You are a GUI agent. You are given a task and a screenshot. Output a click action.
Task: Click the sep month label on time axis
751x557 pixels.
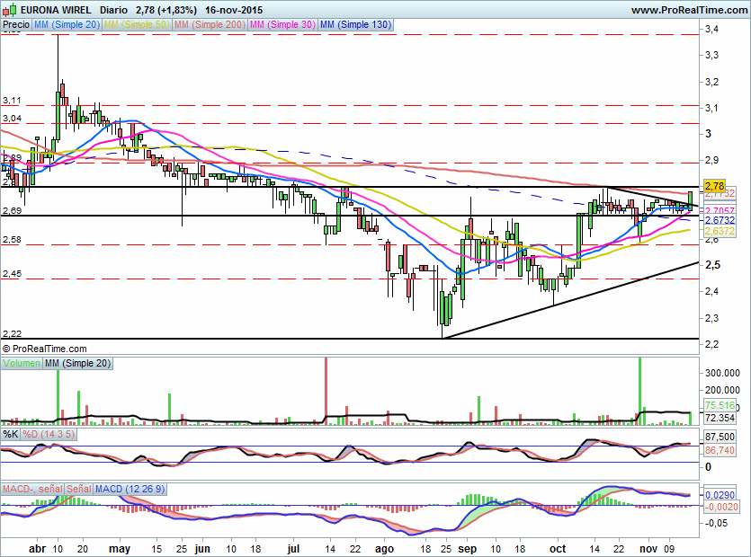(x=467, y=549)
